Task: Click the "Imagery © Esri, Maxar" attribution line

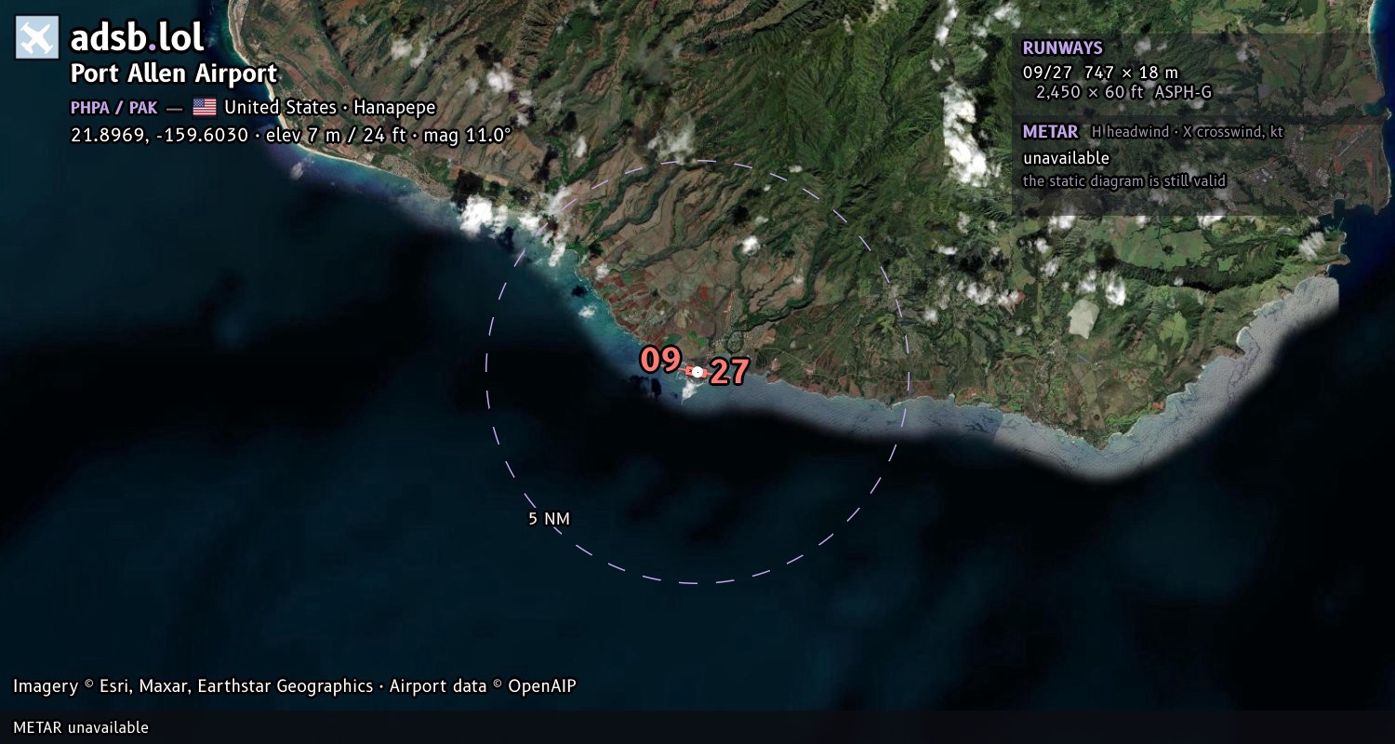Action: pos(295,686)
